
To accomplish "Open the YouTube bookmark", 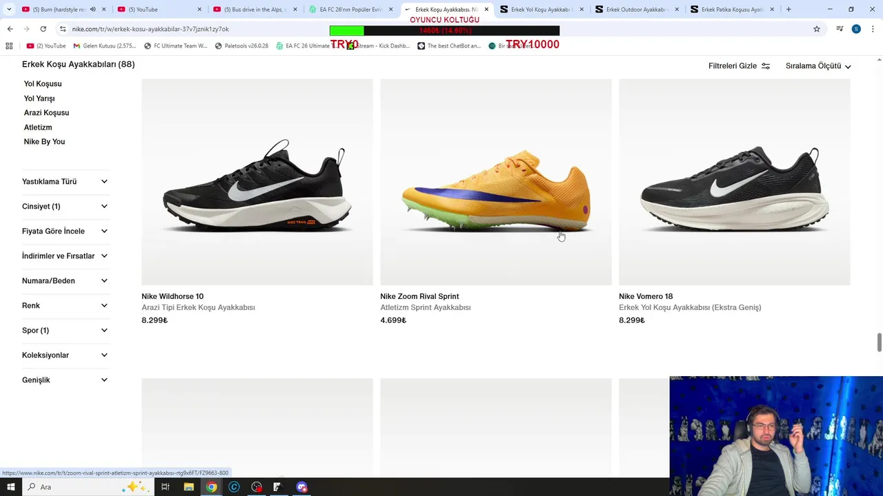I will pos(46,46).
